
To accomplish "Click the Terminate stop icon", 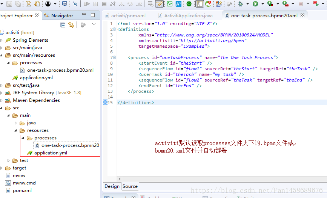I will click(x=104, y=4).
